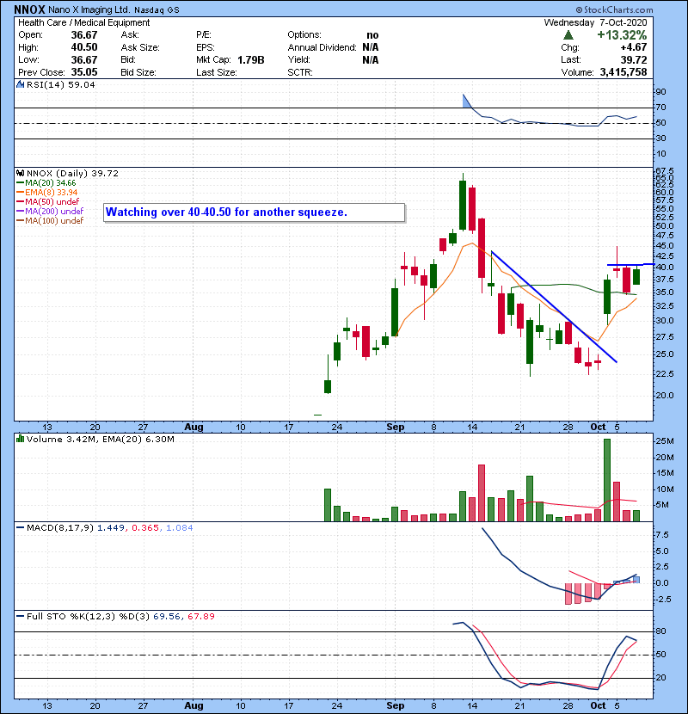Click the Options 'no' value
Image resolution: width=688 pixels, height=714 pixels.
(x=372, y=35)
